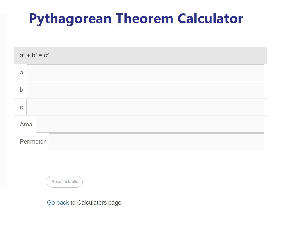The image size is (290, 229).
Task: Click the word Pythagorean in the heading
Action: click(x=70, y=19)
